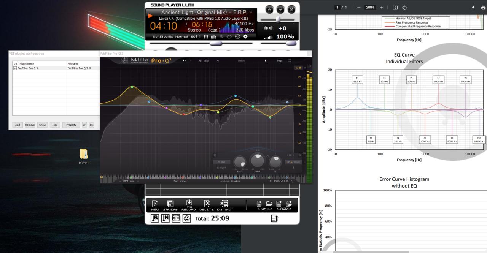The height and width of the screenshot is (253, 487).
Task: Open the Bell filter shape dropdown
Action: tap(221, 162)
